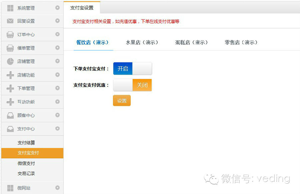Open the highlighted 支付宝支付 sidebar item
The image size is (300, 194).
pos(32,153)
